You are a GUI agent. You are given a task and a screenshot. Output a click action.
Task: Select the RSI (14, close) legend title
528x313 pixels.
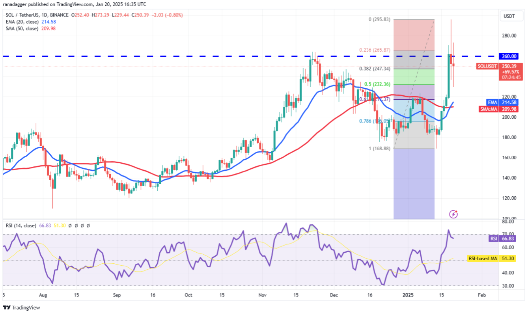pos(21,225)
